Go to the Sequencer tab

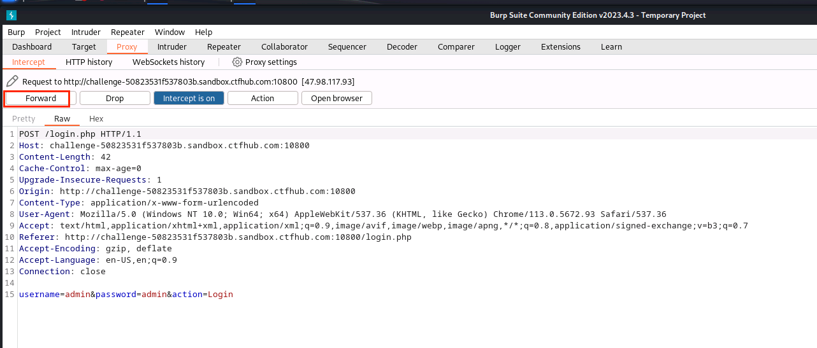pos(347,46)
